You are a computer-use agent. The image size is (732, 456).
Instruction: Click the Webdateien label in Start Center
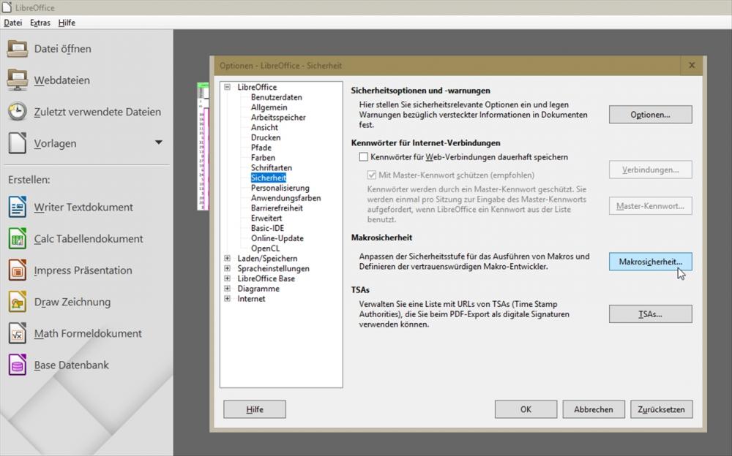click(61, 80)
